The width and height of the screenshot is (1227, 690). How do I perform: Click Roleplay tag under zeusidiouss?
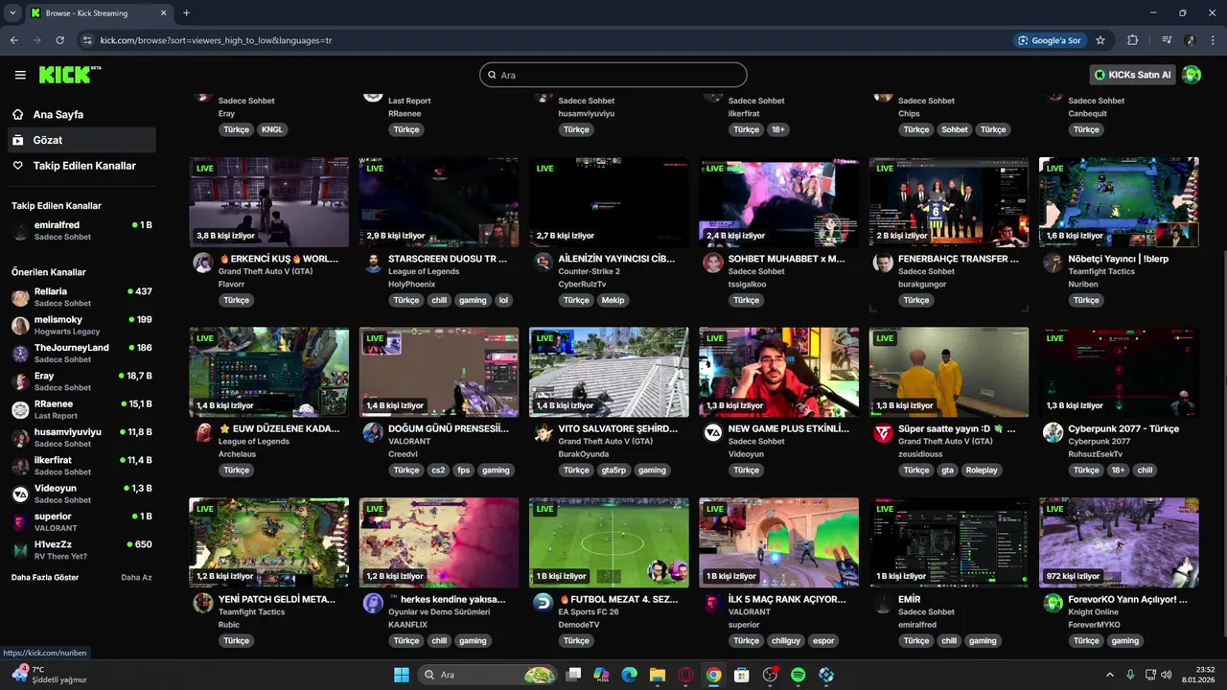[982, 471]
